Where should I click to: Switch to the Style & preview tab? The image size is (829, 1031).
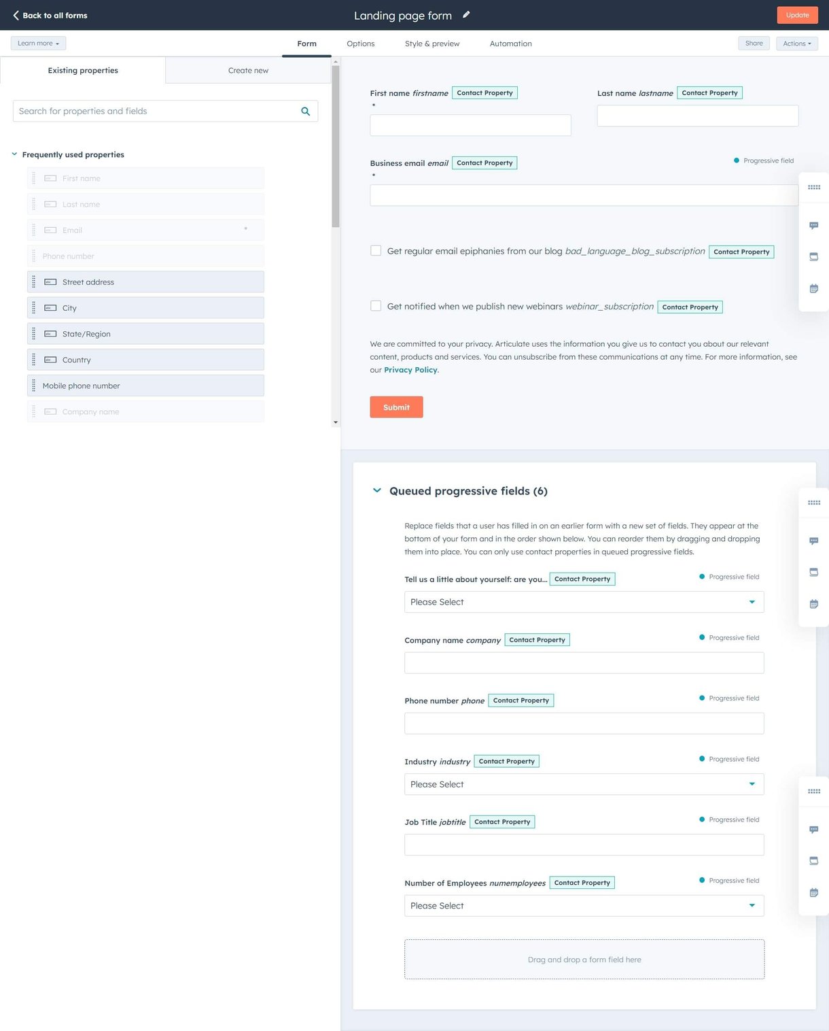(431, 44)
